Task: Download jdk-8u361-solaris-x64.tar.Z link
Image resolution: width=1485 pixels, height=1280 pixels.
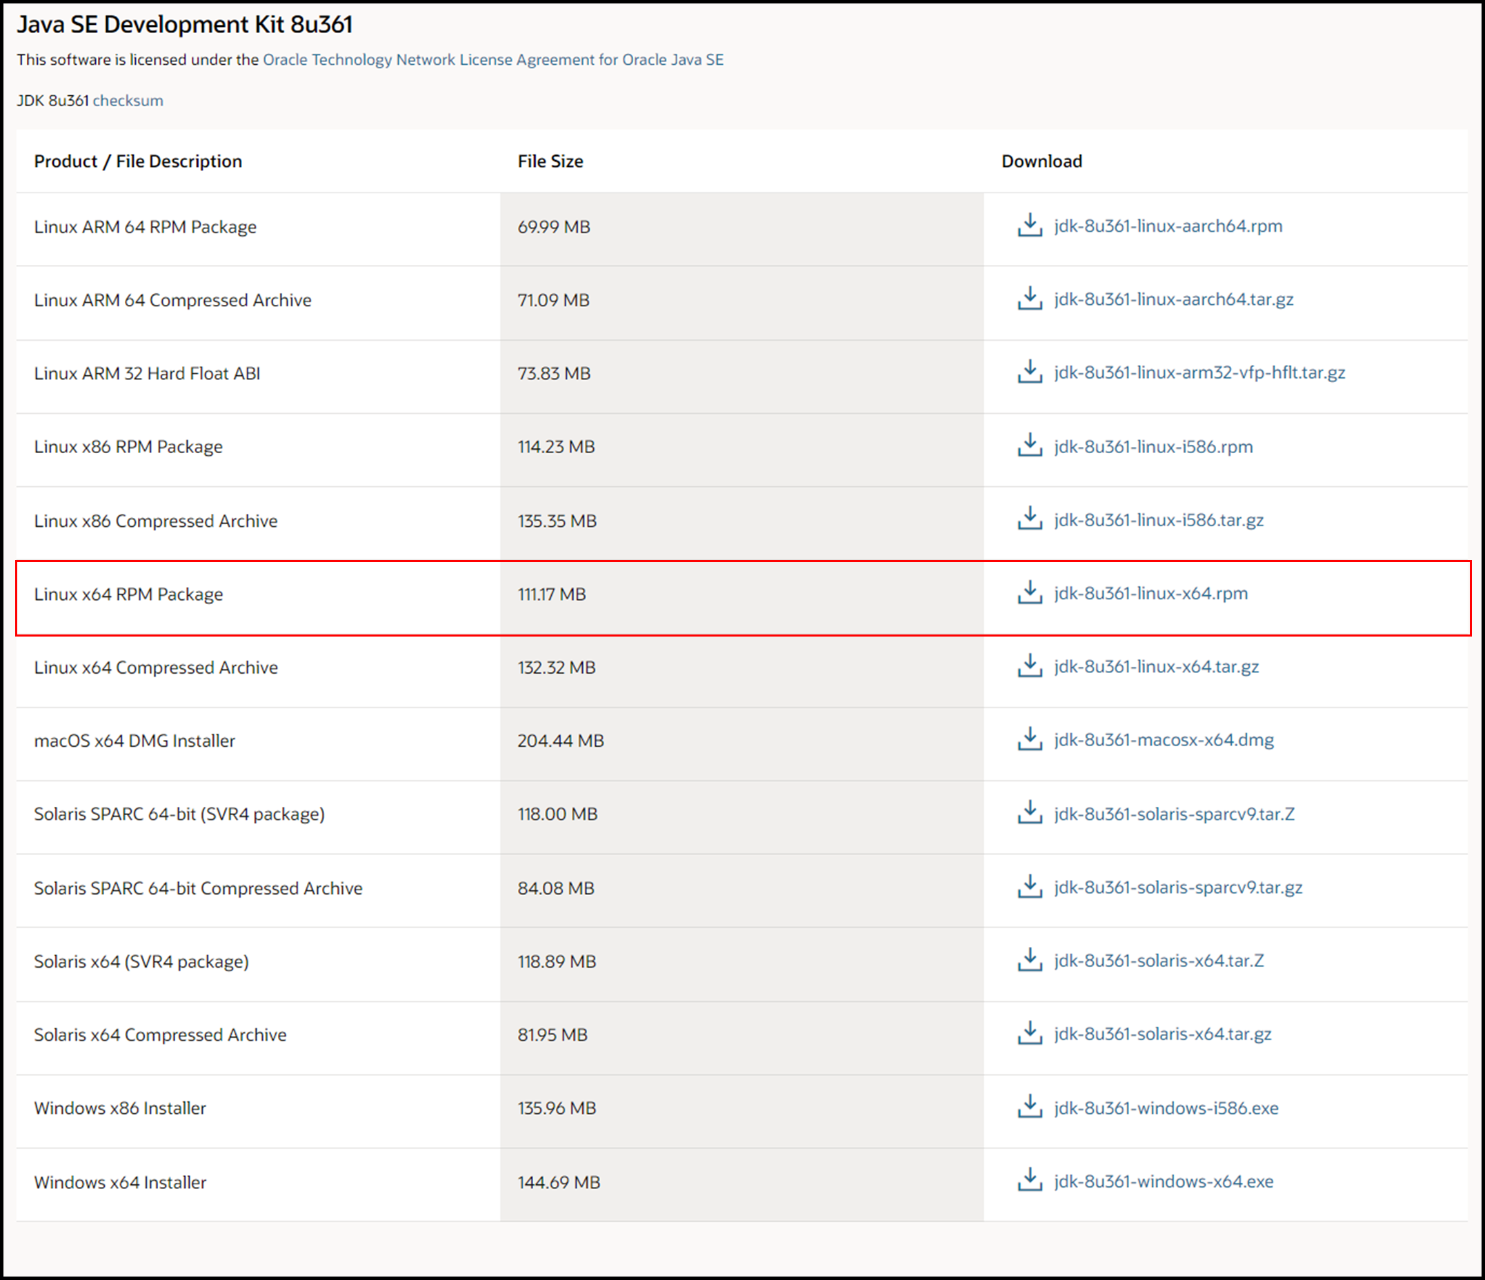Action: pos(1158,961)
